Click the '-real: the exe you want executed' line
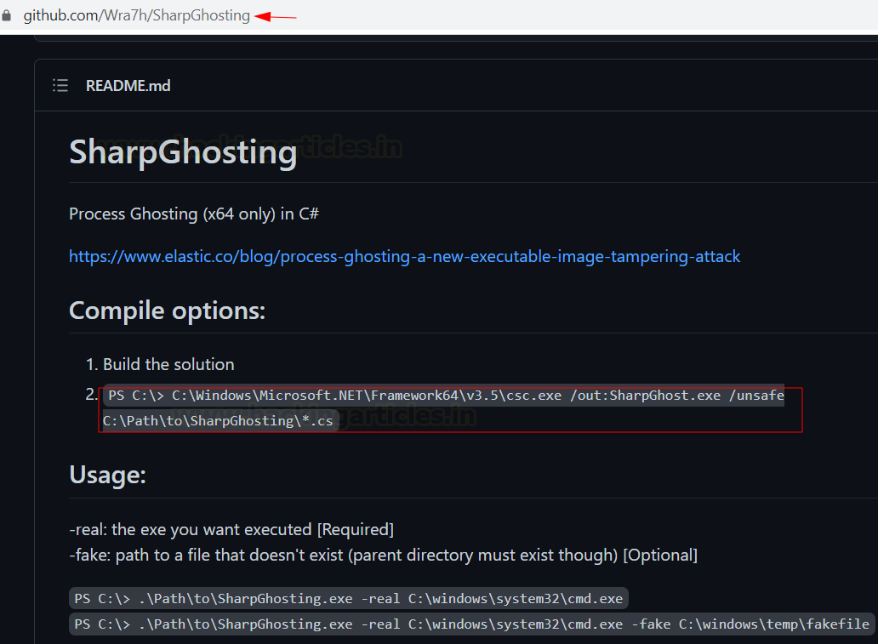Screen dimensions: 878x644 (x=231, y=530)
